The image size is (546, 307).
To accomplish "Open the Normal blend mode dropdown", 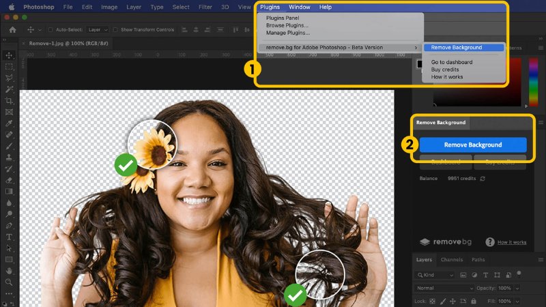I will (444, 288).
